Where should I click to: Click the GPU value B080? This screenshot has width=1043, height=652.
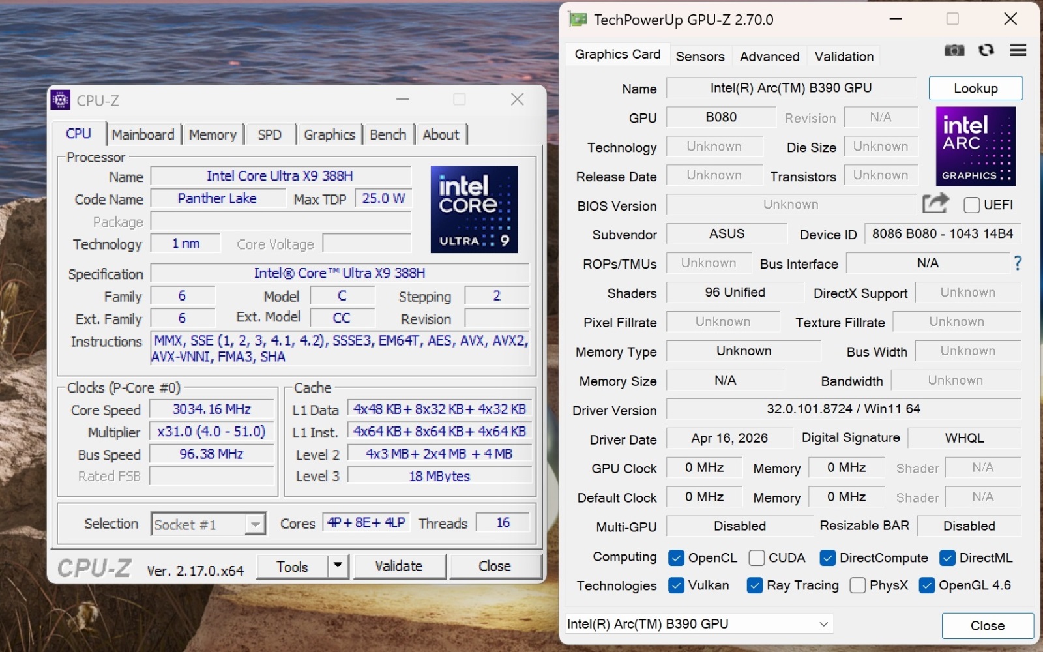721,117
